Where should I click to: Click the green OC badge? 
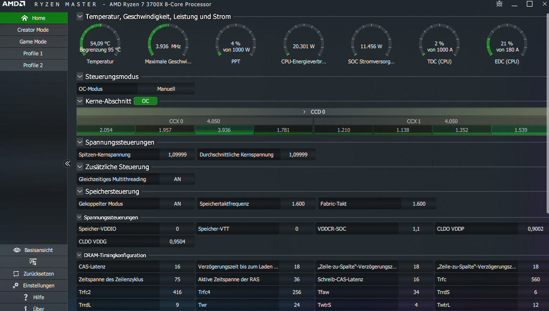pyautogui.click(x=146, y=101)
